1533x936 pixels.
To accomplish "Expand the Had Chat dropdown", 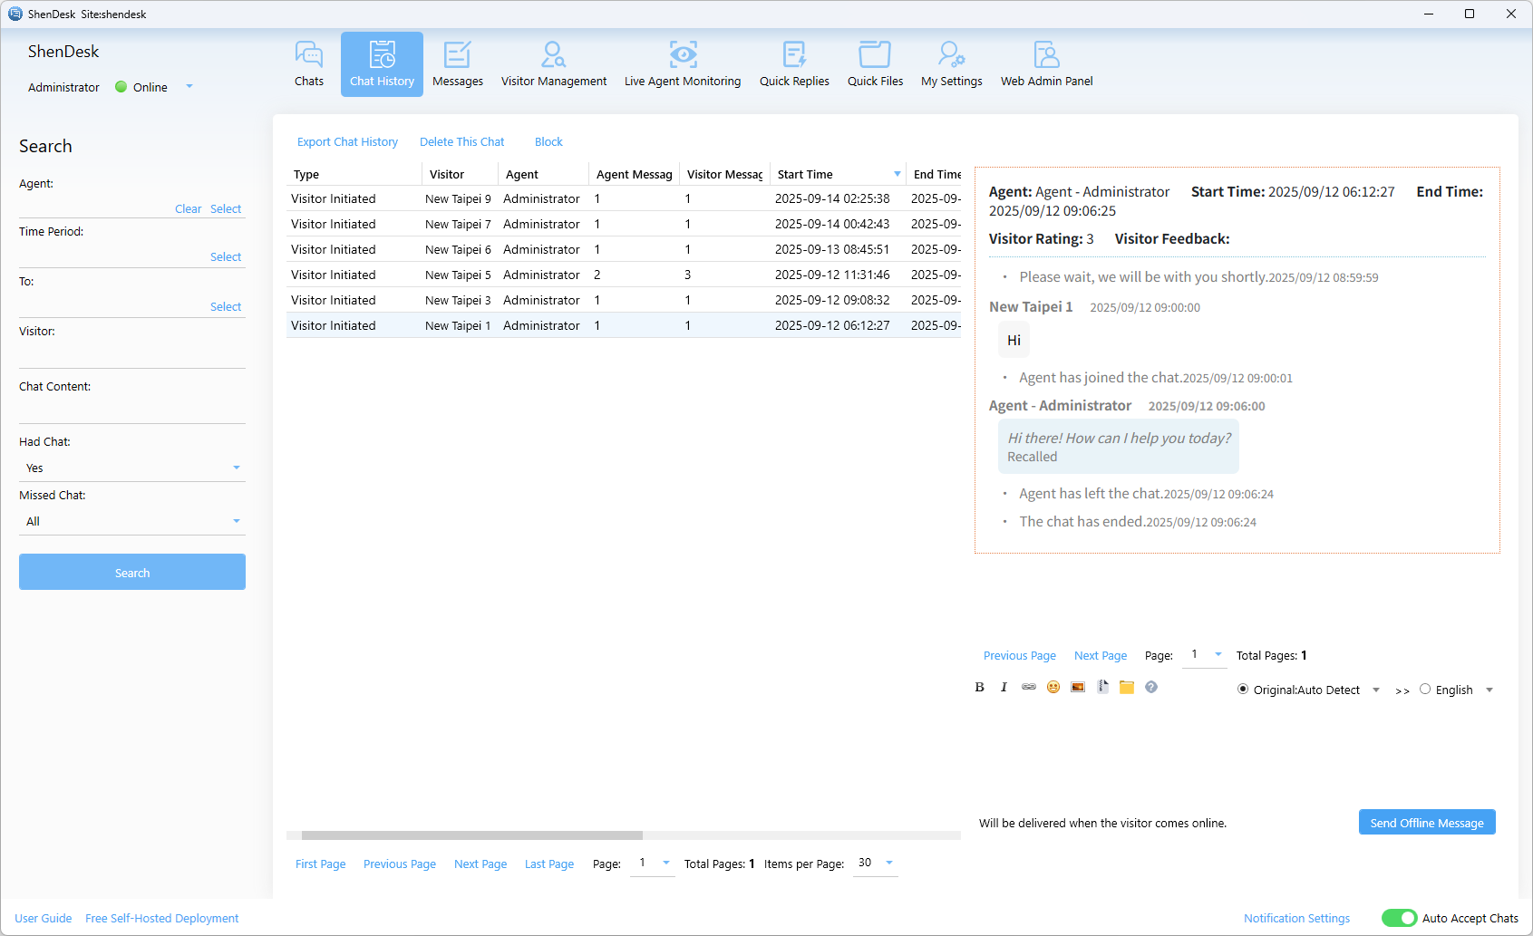I will (x=132, y=468).
